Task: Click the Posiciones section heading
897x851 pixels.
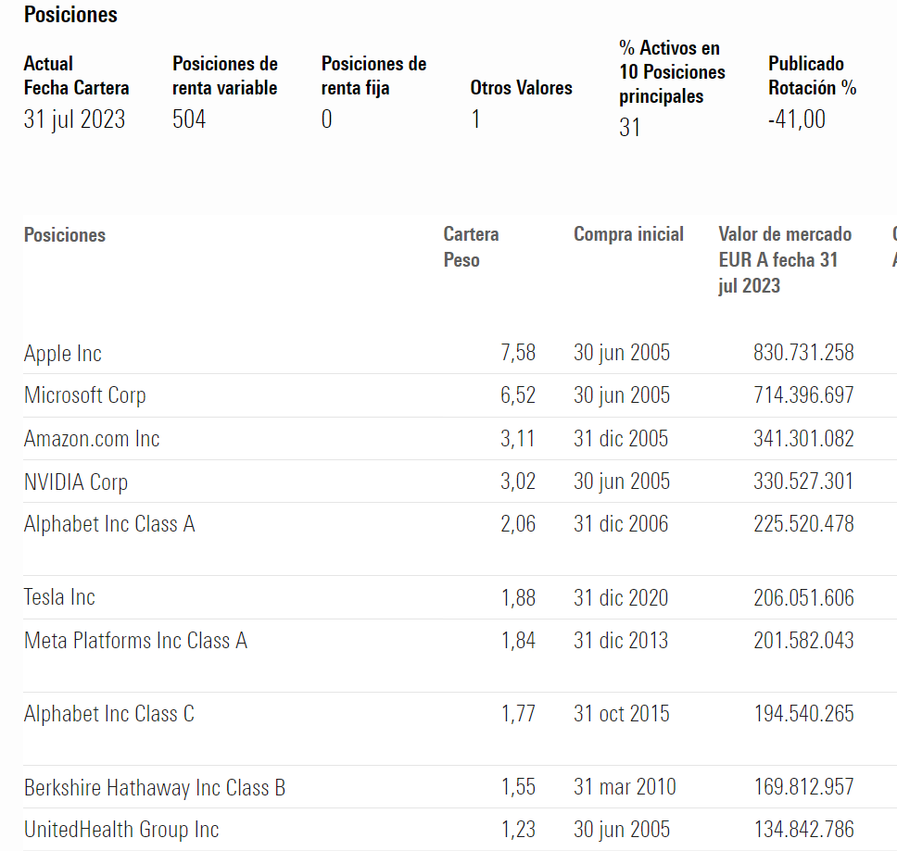Action: [x=70, y=14]
